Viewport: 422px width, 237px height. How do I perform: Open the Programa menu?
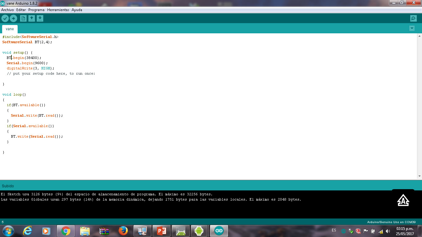(x=36, y=10)
